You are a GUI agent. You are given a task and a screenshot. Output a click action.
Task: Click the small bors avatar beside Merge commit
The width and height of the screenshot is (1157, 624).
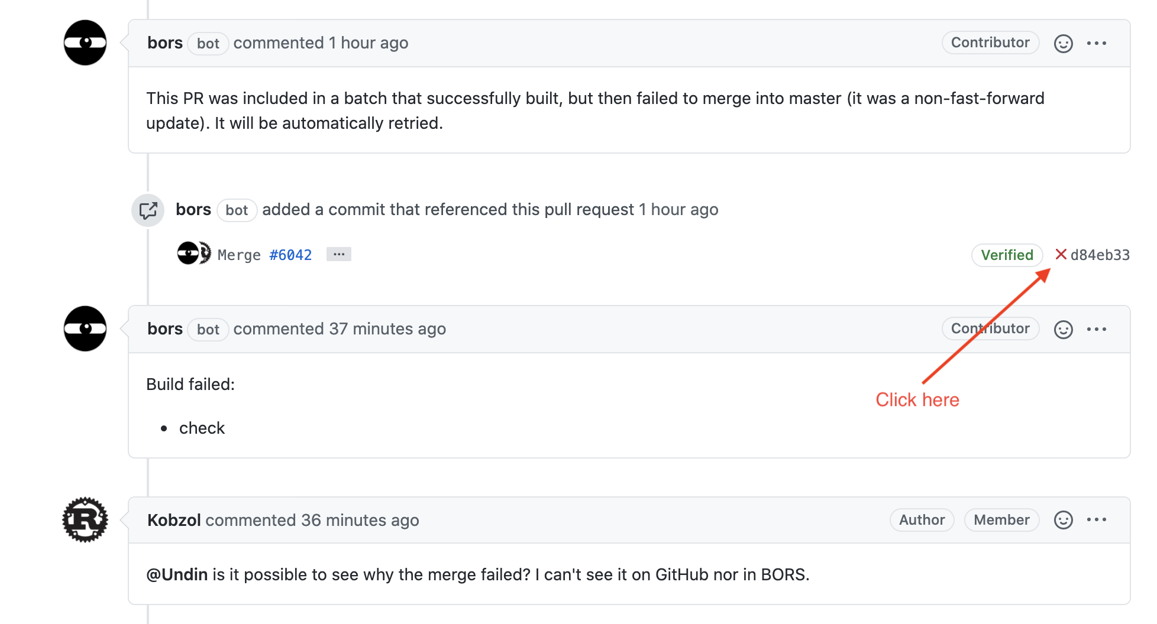188,253
